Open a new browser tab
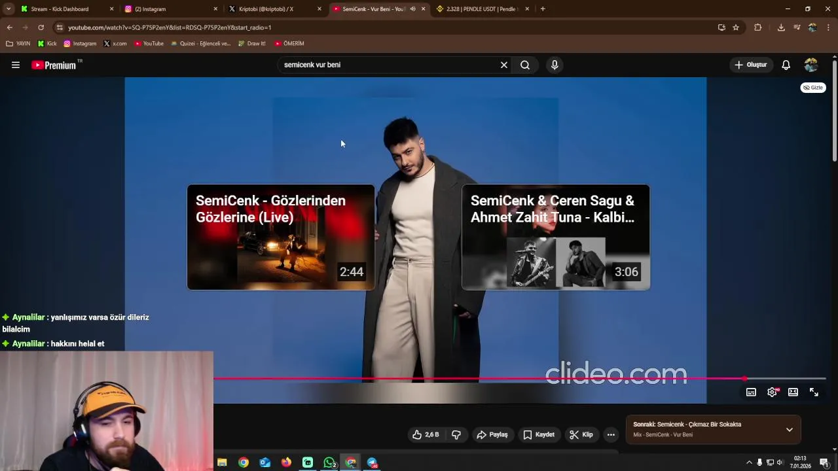The height and width of the screenshot is (471, 838). click(543, 9)
